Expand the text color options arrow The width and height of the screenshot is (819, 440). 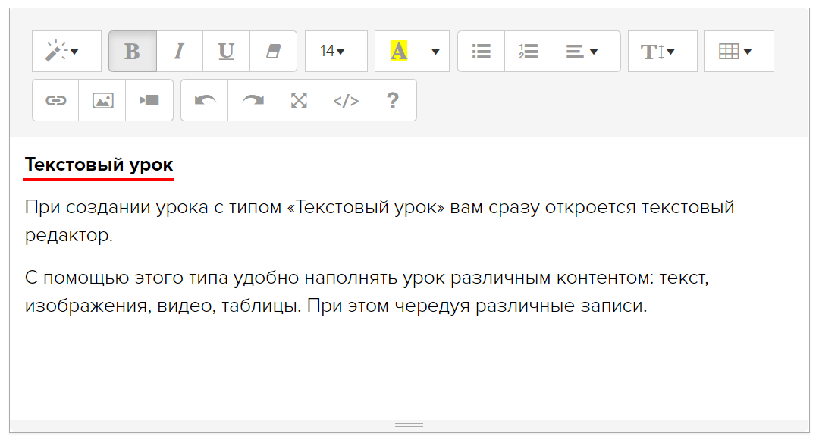[x=435, y=52]
